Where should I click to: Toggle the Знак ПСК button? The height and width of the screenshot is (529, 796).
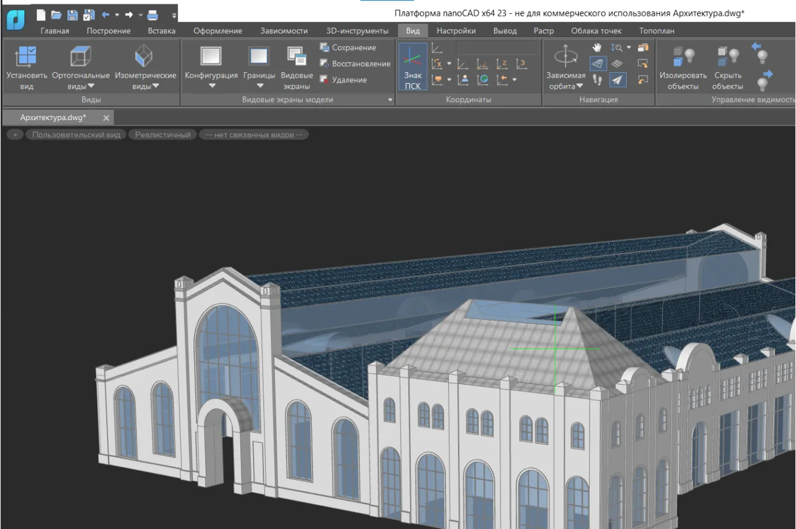(x=413, y=67)
